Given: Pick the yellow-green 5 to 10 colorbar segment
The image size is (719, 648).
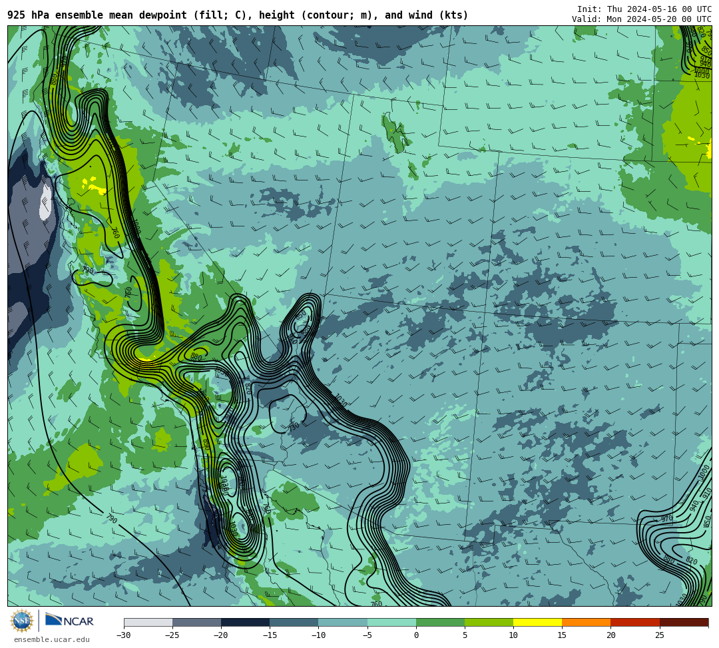Looking at the screenshot, I should pos(489,622).
